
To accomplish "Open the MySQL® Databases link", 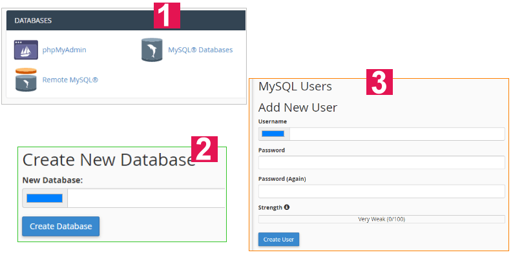I will pyautogui.click(x=200, y=50).
